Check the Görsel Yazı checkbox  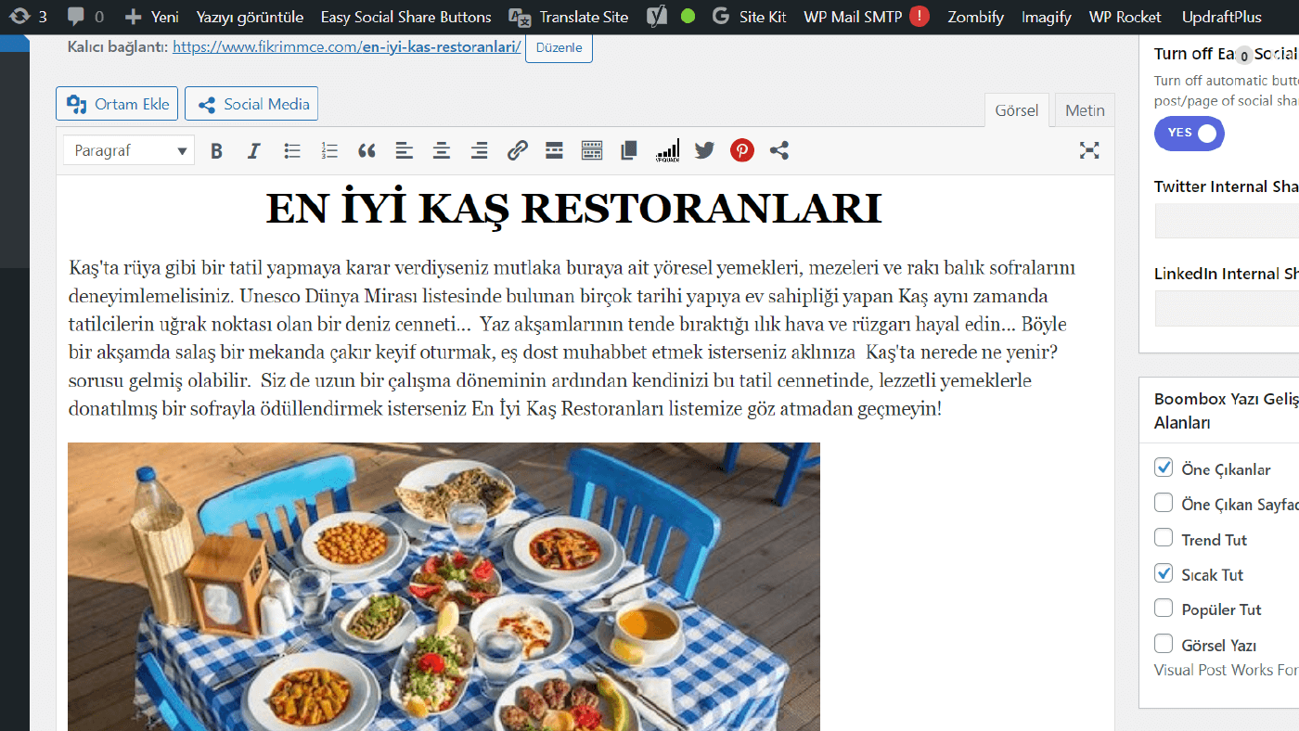pos(1164,644)
